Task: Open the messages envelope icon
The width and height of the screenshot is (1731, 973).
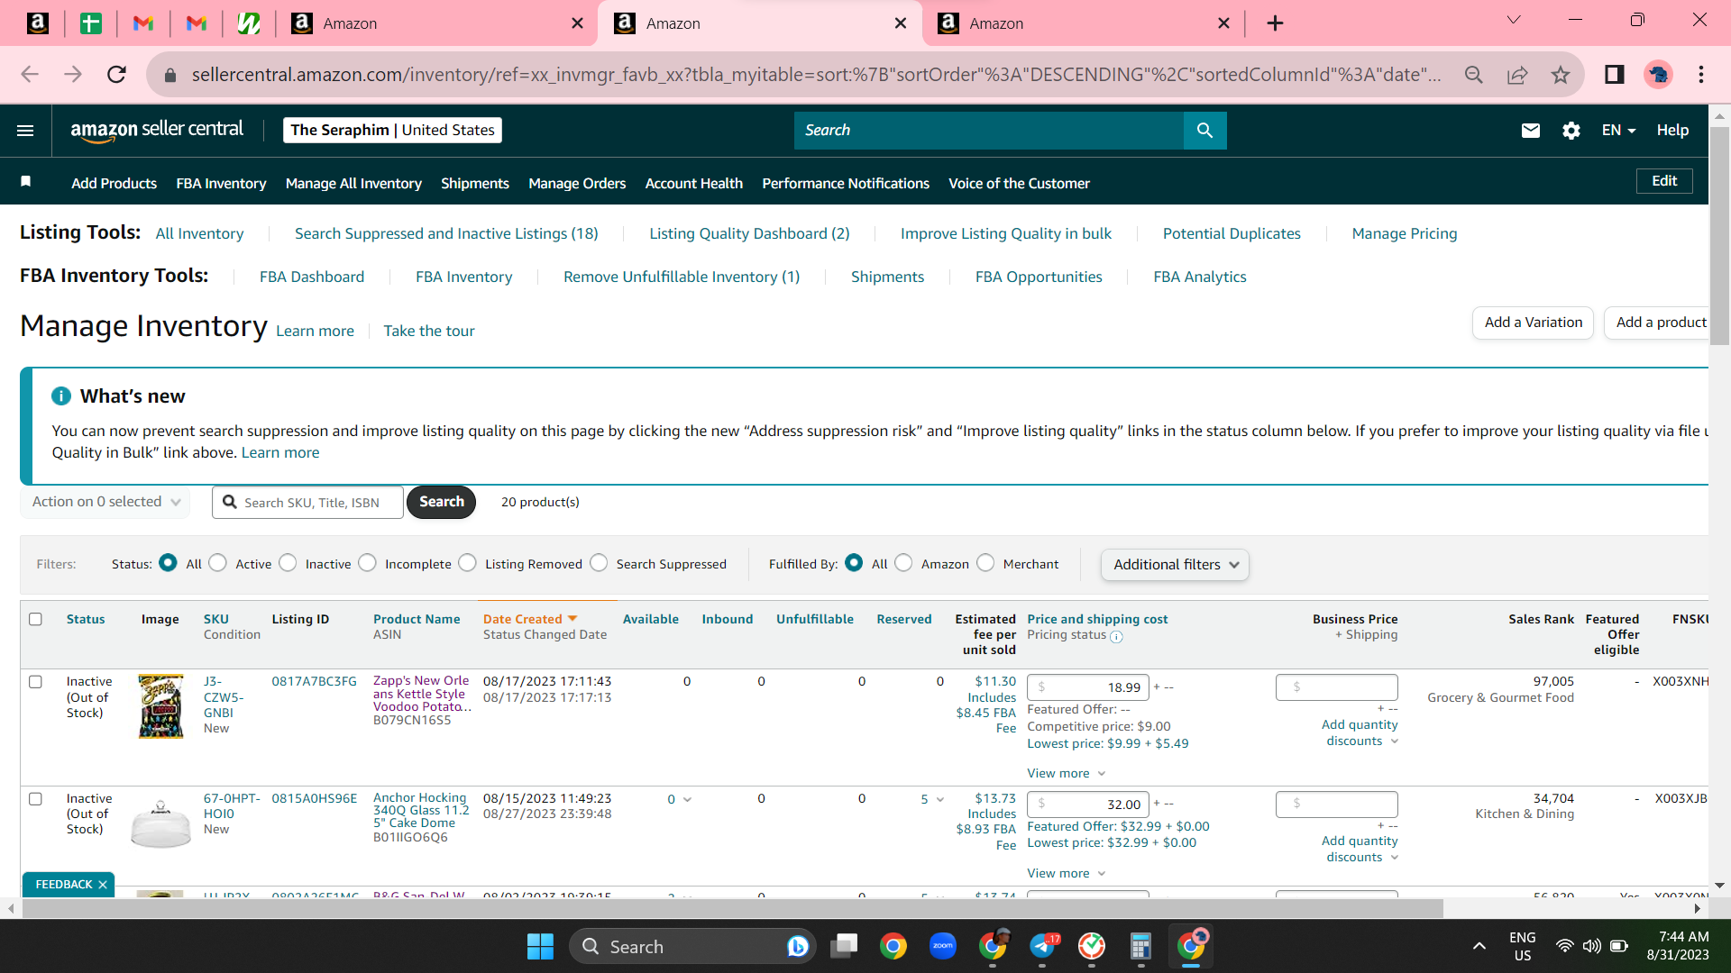Action: click(1531, 131)
